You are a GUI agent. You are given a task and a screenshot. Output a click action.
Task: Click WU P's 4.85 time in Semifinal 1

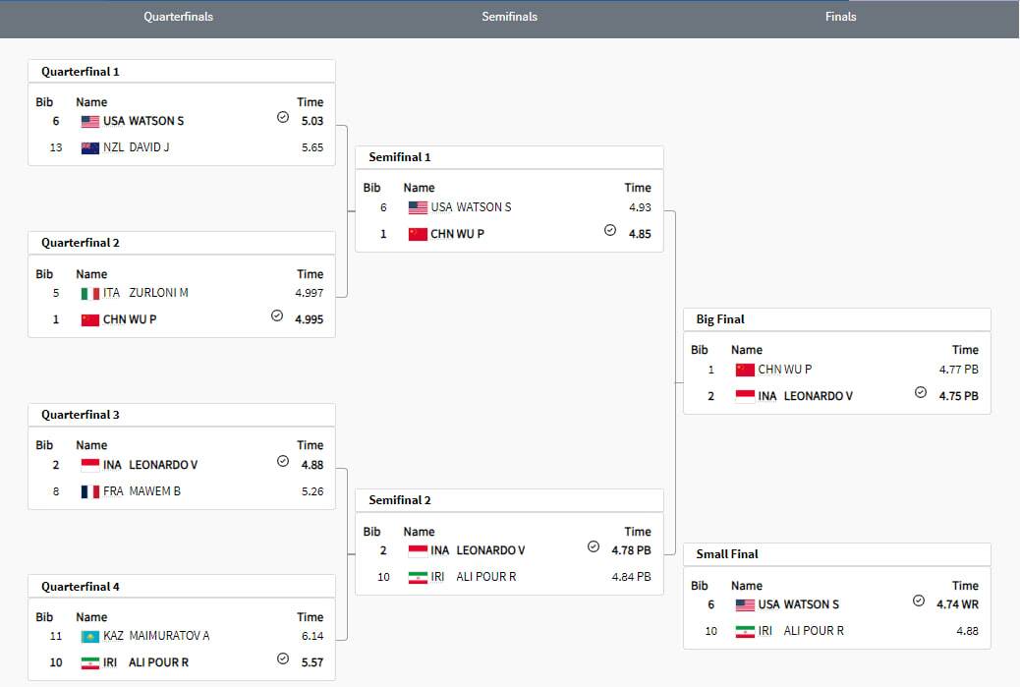click(x=639, y=235)
